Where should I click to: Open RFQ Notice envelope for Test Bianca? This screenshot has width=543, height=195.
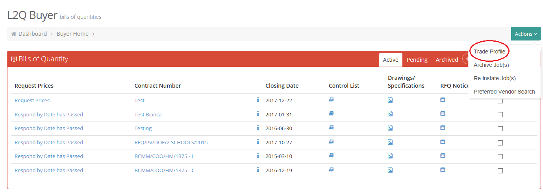[443, 114]
